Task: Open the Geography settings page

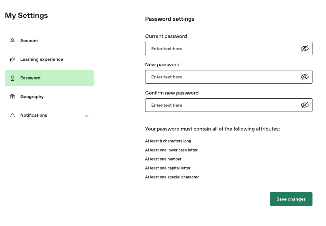Action: (x=32, y=97)
